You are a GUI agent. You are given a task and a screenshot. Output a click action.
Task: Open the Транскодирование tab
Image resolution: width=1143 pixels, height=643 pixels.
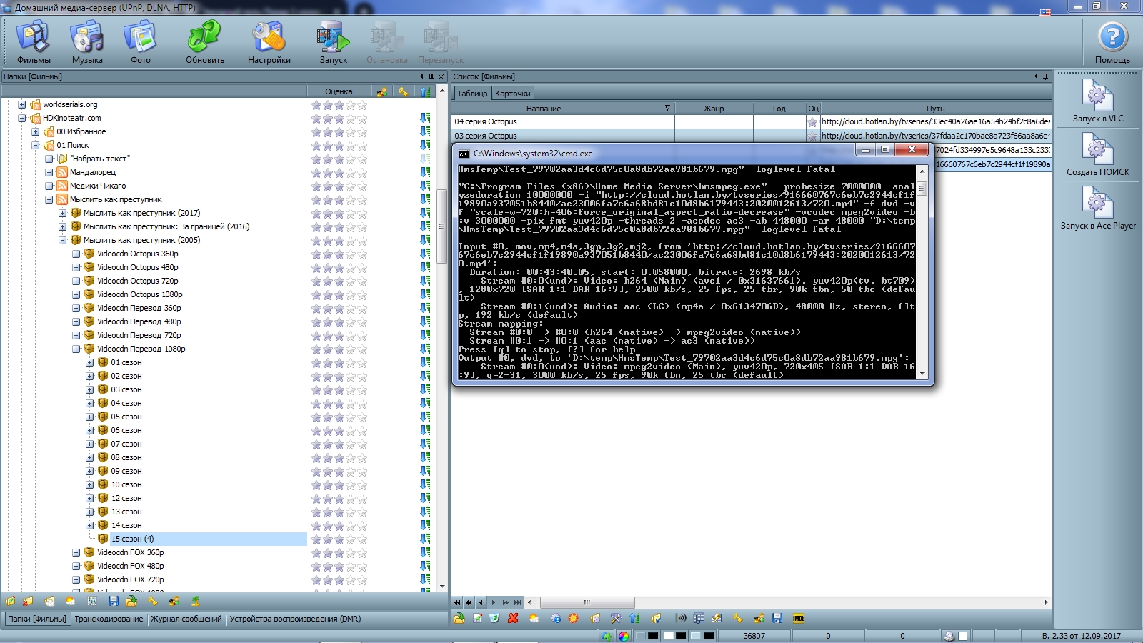click(109, 619)
